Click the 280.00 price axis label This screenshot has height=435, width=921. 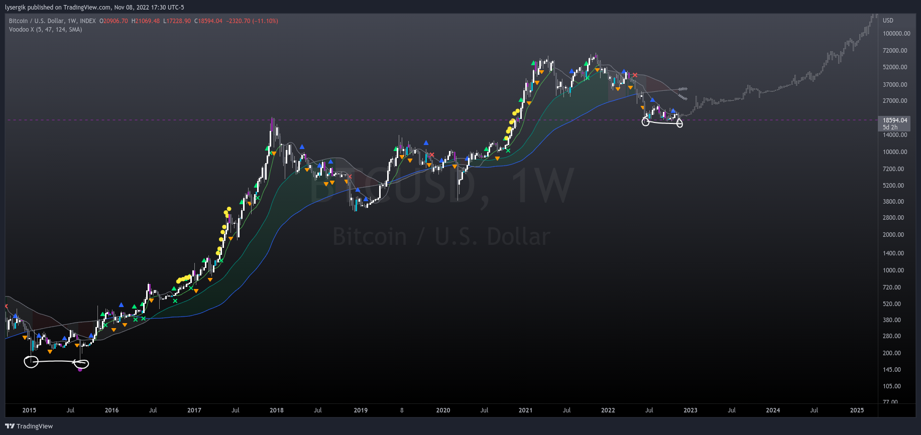892,336
